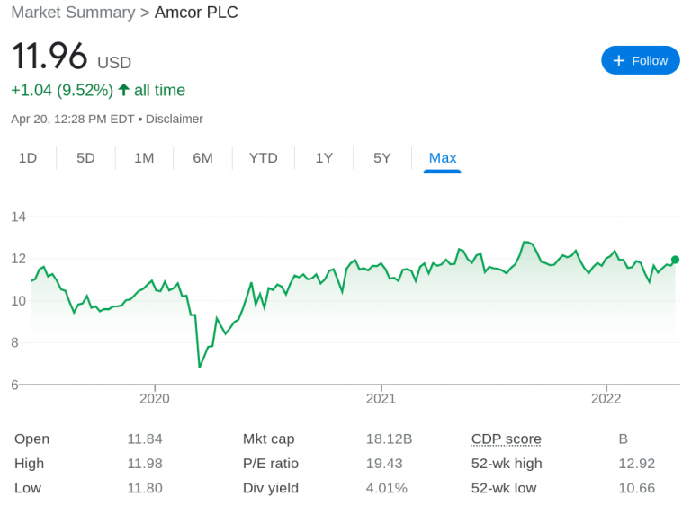
Task: Choose the 6M time range tab
Action: coord(202,158)
